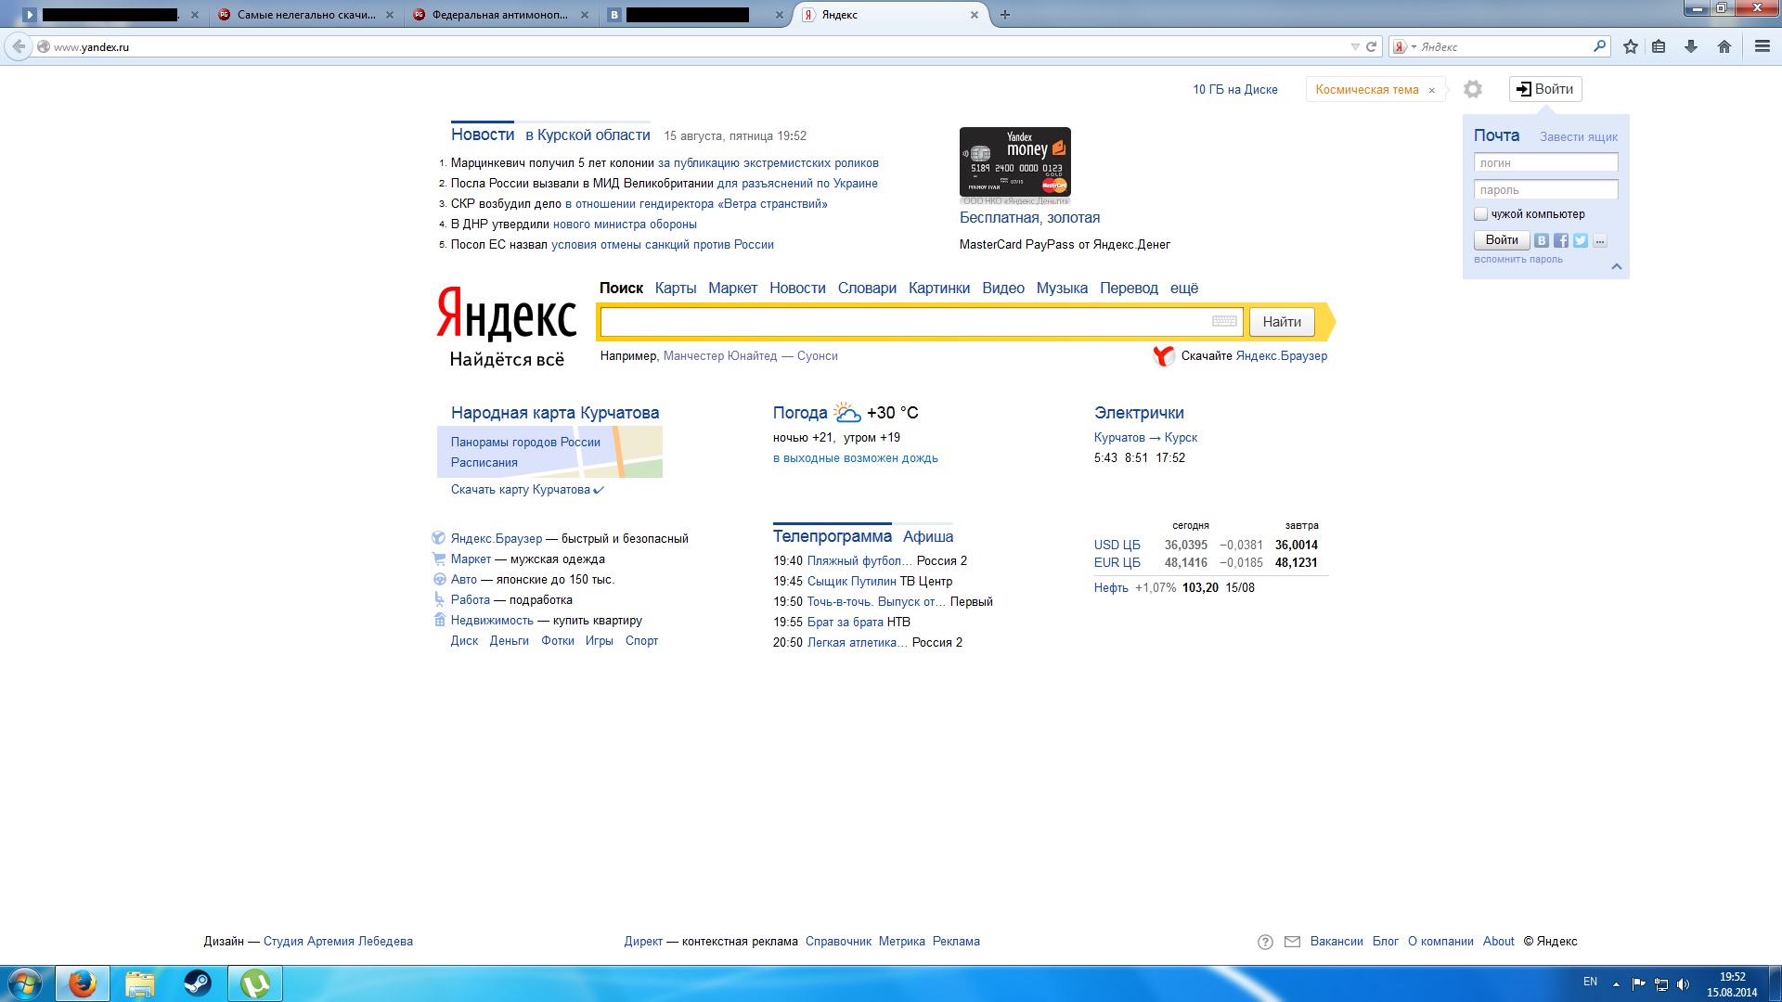Click the Kurchatov map thumbnail
Image resolution: width=1782 pixels, height=1002 pixels.
click(549, 452)
